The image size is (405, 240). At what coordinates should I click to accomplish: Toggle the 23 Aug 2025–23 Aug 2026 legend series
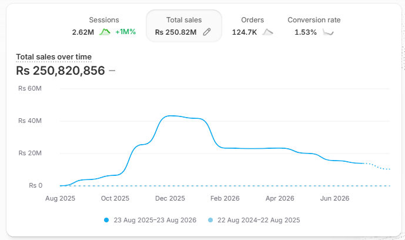pyautogui.click(x=150, y=220)
